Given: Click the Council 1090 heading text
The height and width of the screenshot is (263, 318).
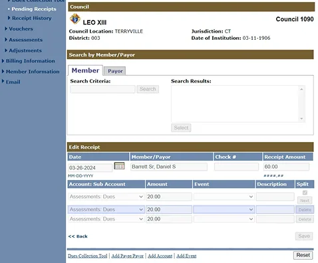Looking at the screenshot, I should point(295,19).
